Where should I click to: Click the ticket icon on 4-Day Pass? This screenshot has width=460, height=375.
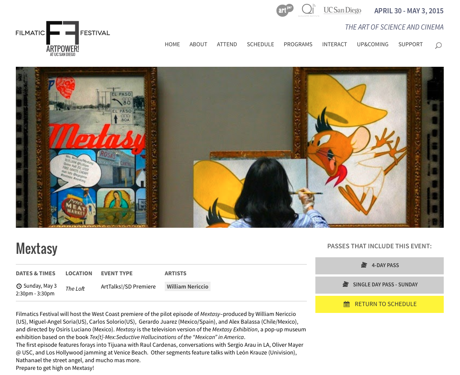click(364, 265)
